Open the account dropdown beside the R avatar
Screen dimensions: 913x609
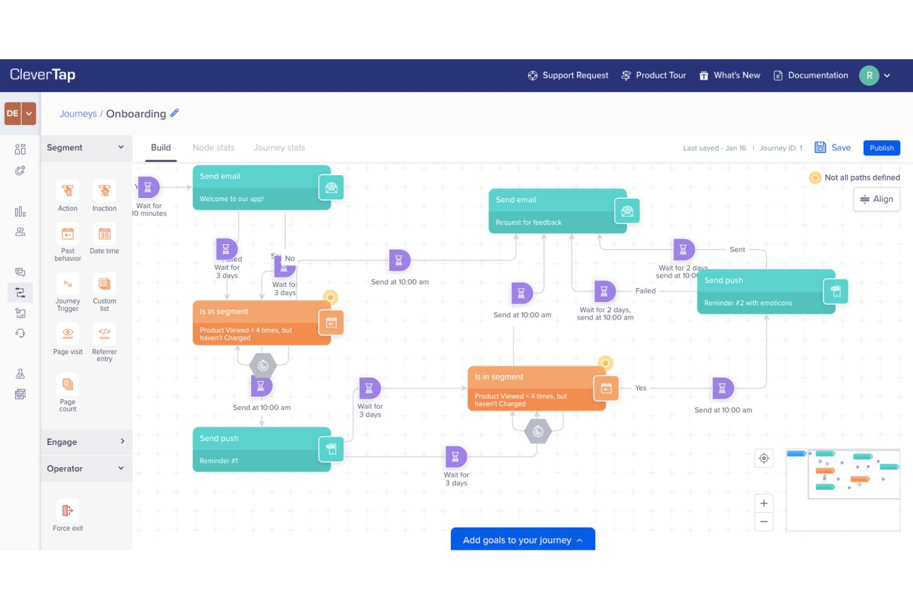tap(887, 75)
